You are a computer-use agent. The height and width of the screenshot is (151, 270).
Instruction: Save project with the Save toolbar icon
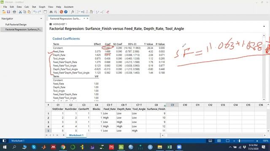click(8, 12)
